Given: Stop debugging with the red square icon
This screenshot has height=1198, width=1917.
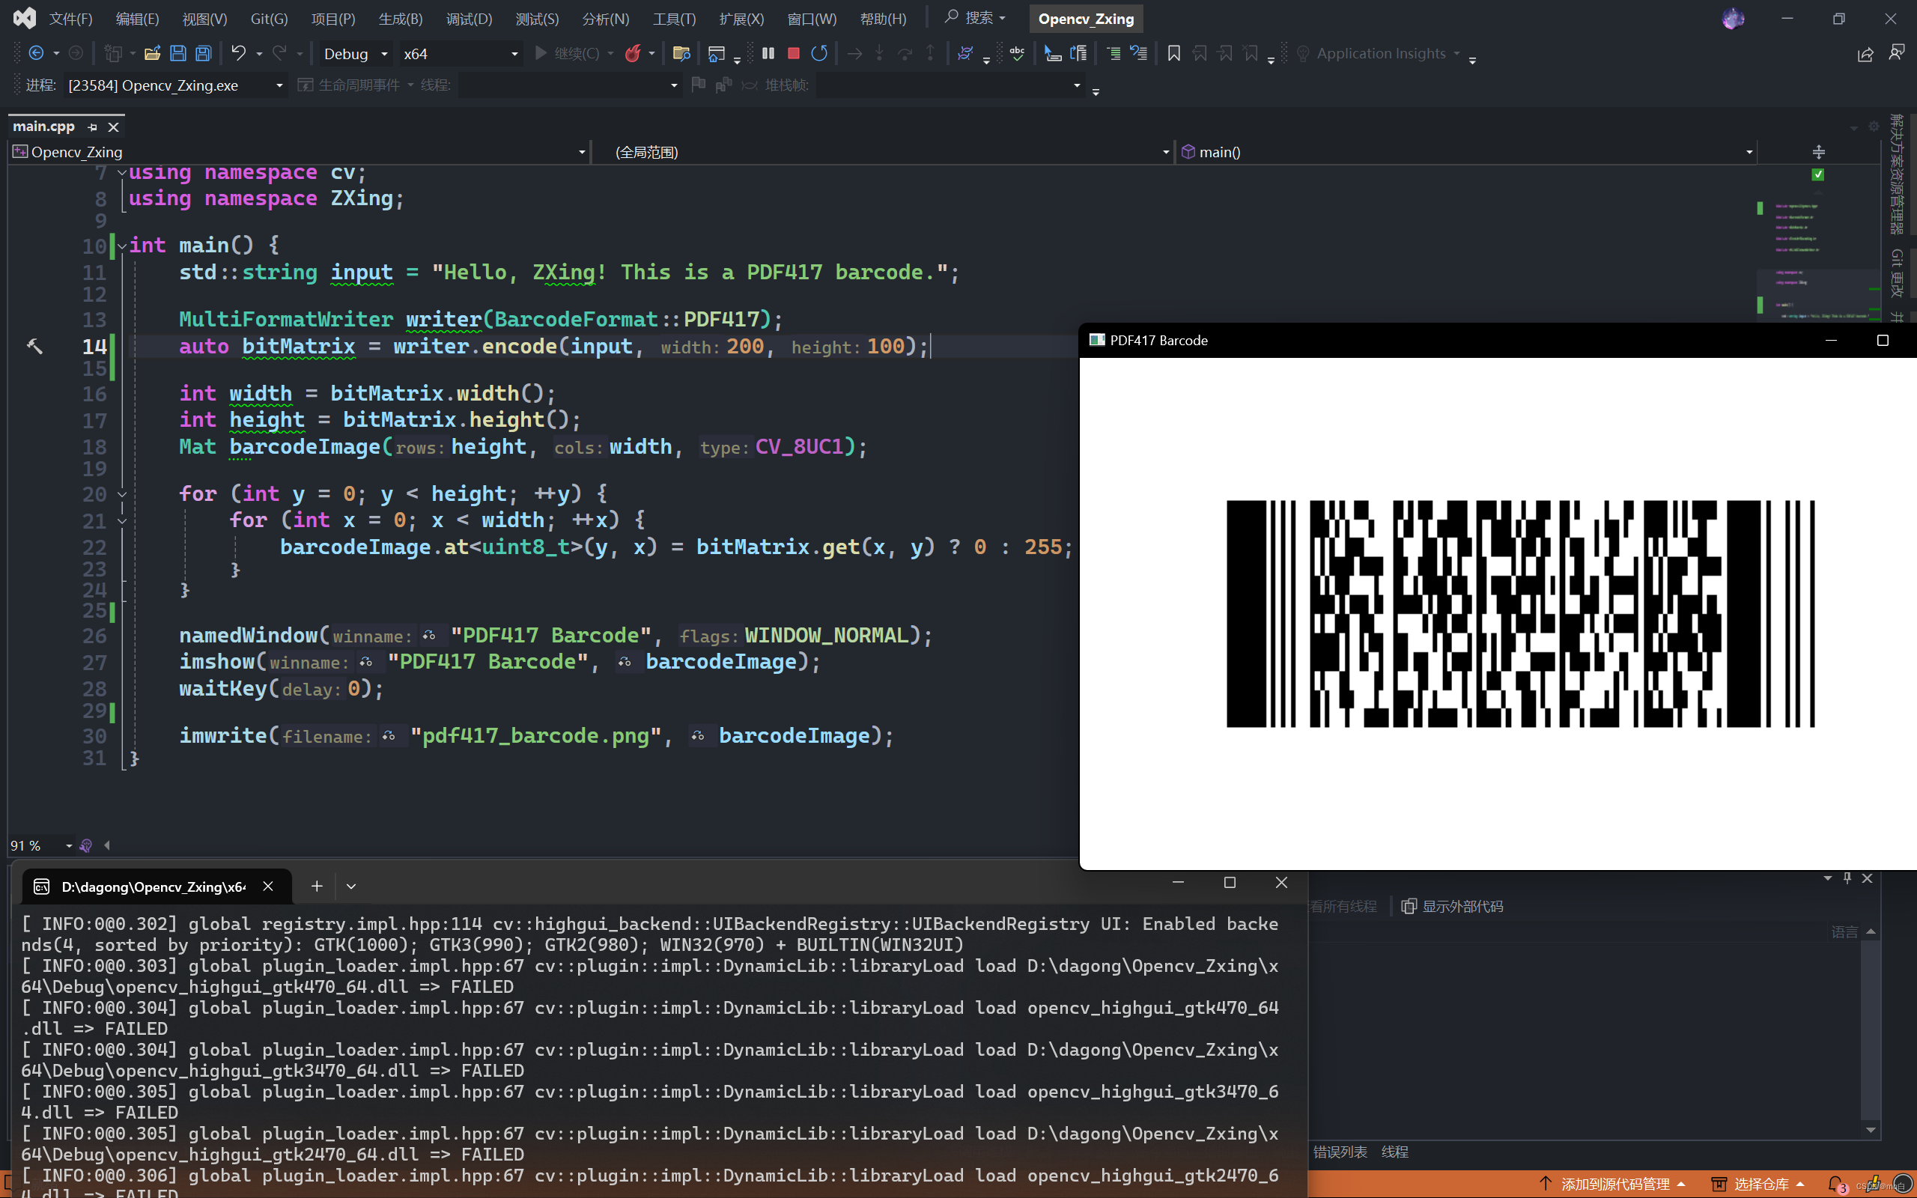Looking at the screenshot, I should pyautogui.click(x=794, y=53).
